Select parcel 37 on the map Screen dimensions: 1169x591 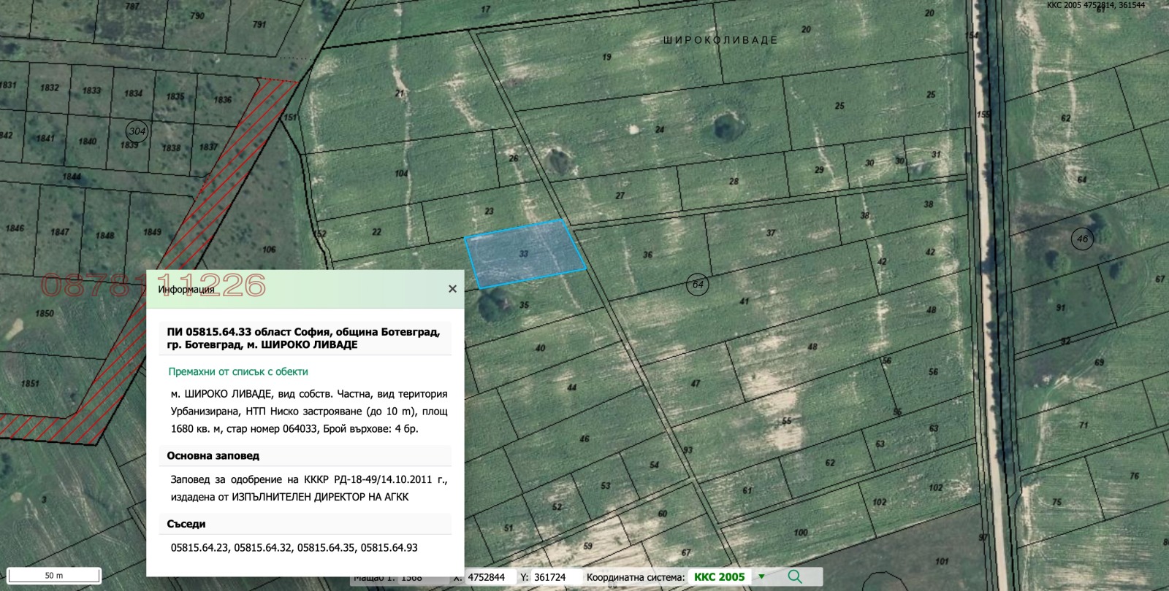point(771,233)
